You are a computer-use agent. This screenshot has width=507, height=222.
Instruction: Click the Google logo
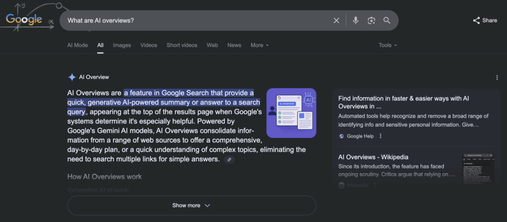[x=24, y=19]
